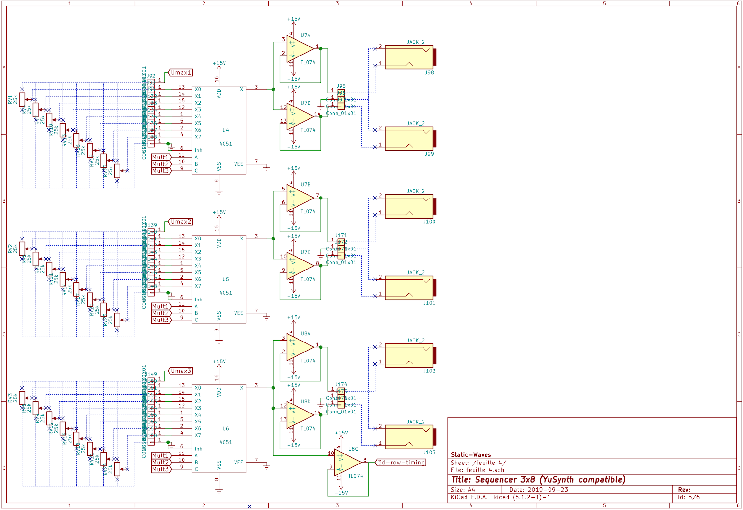743x510 pixels.
Task: Select the Umax2 label flag
Action: click(180, 222)
